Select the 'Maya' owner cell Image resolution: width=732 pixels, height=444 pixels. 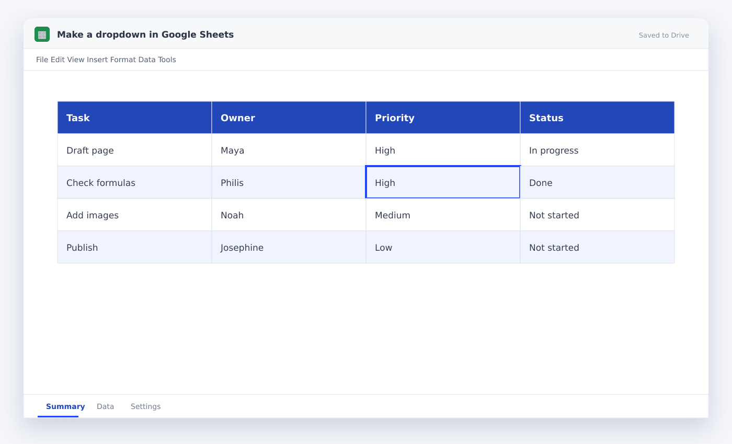point(289,150)
